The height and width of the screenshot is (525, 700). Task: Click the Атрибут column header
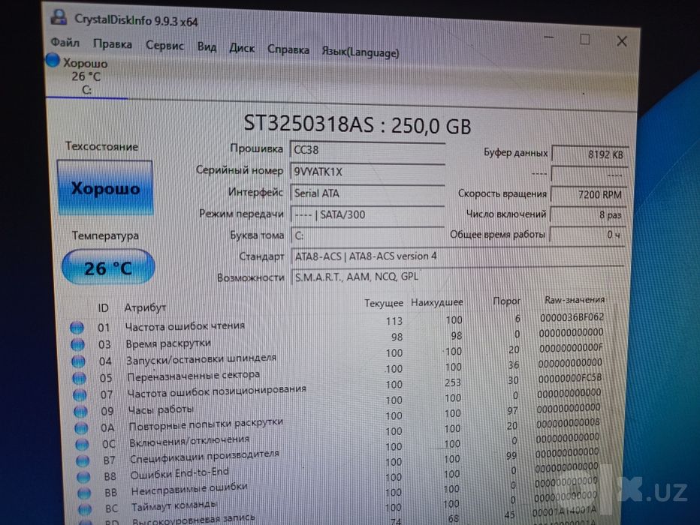click(x=145, y=307)
